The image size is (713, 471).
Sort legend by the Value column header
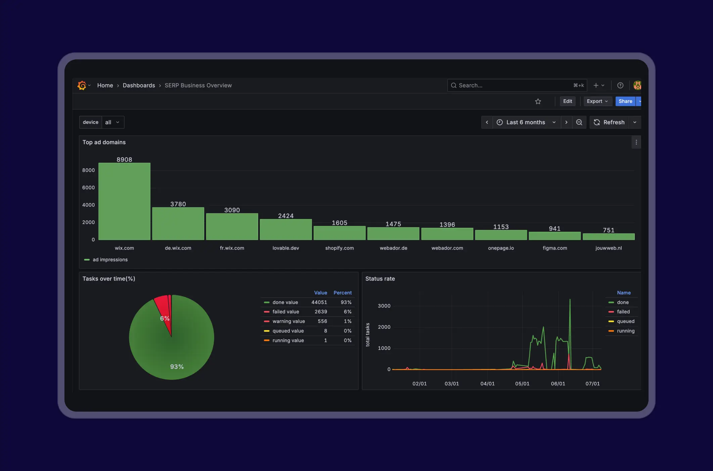[x=321, y=293]
